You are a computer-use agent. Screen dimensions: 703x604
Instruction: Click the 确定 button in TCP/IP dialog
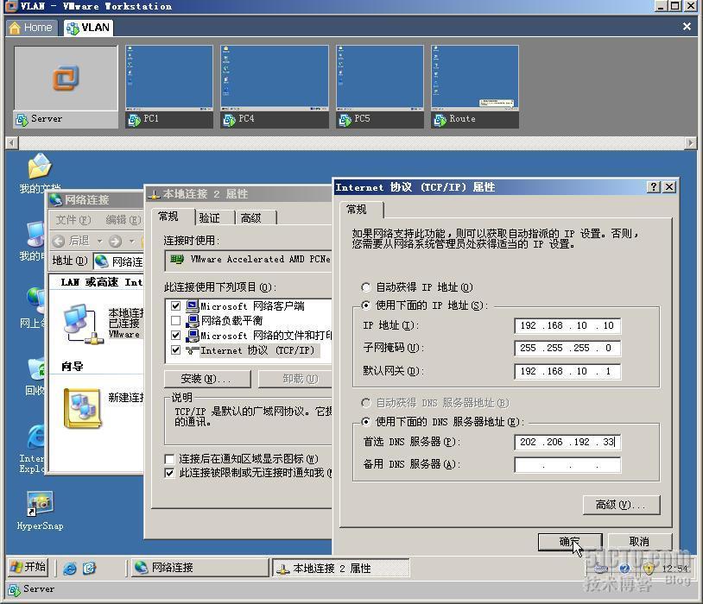click(570, 542)
